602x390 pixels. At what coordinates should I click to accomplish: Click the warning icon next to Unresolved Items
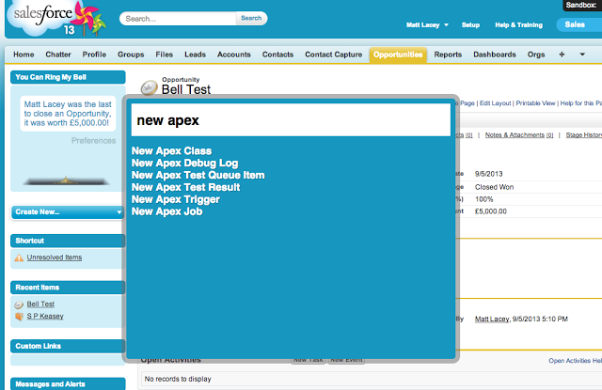pos(19,257)
